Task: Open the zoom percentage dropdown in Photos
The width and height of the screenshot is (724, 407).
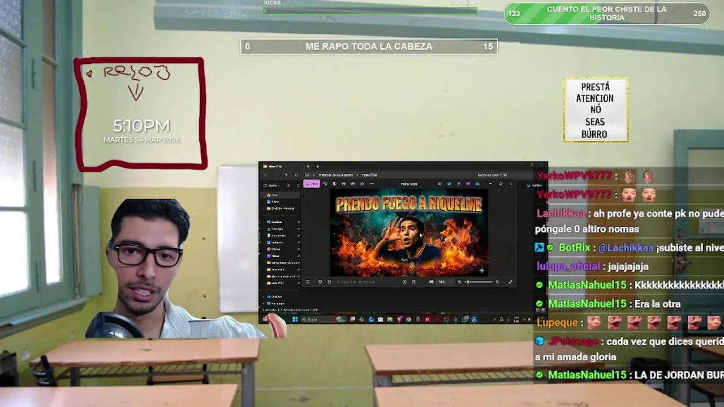Action: pyautogui.click(x=445, y=282)
